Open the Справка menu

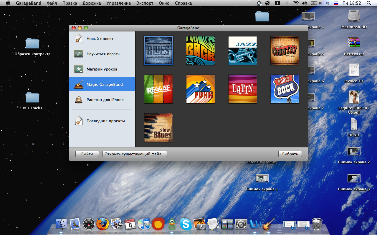pos(183,3)
